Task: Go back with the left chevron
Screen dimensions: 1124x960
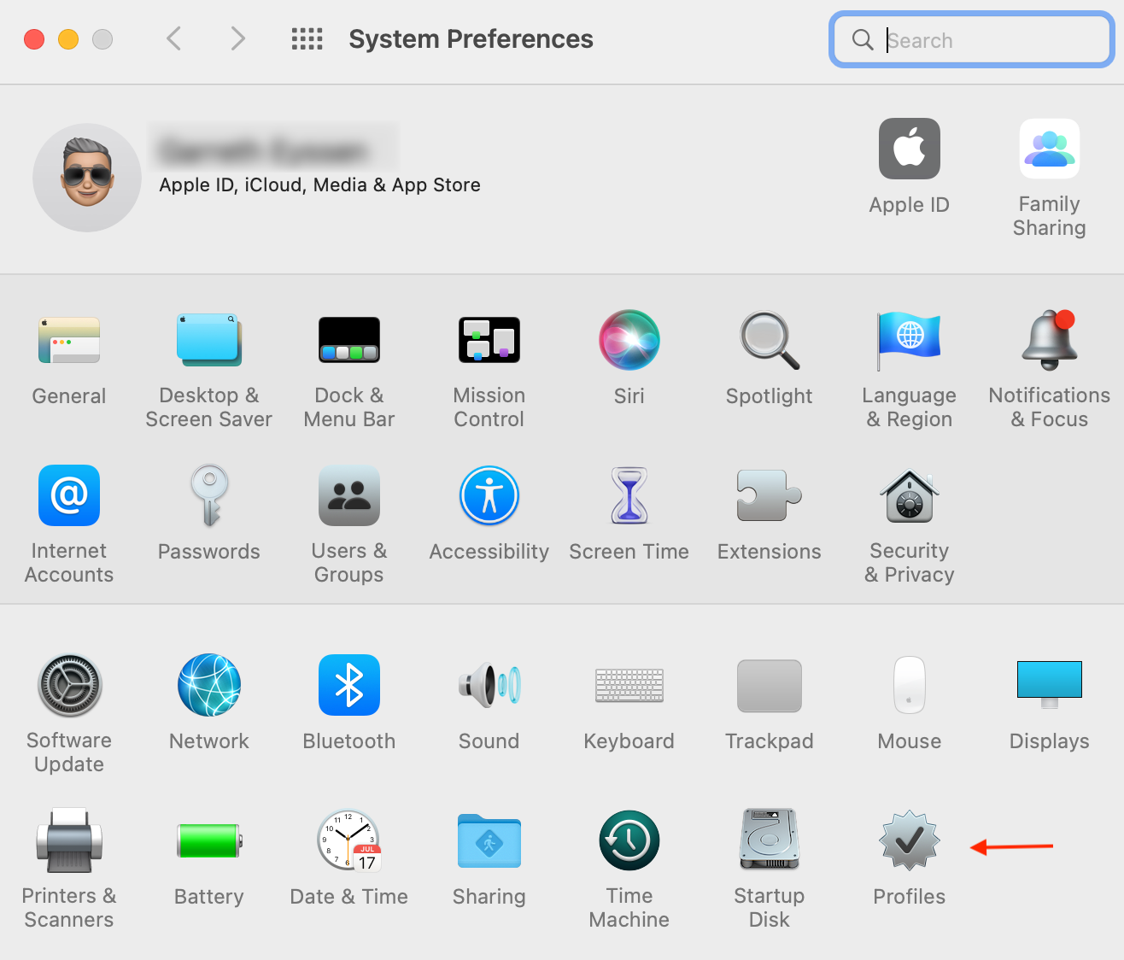Action: (174, 38)
